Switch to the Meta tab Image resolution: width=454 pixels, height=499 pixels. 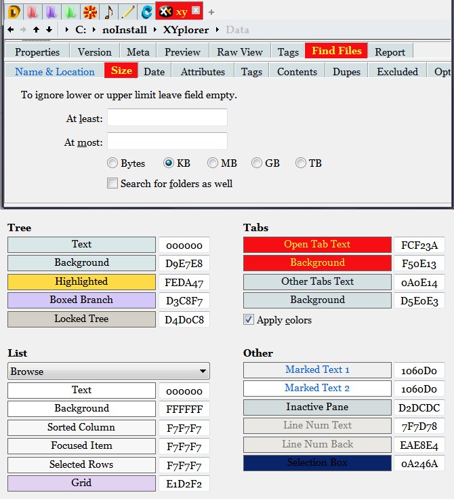pos(138,52)
